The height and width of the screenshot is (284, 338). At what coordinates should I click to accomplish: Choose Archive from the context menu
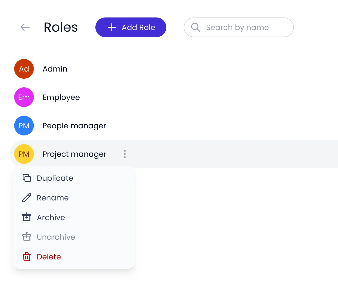[x=74, y=217]
